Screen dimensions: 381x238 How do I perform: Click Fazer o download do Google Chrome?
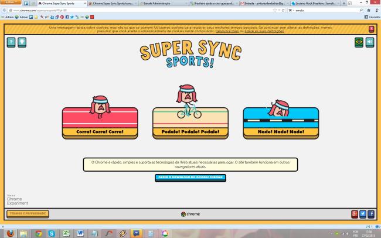(x=190, y=178)
